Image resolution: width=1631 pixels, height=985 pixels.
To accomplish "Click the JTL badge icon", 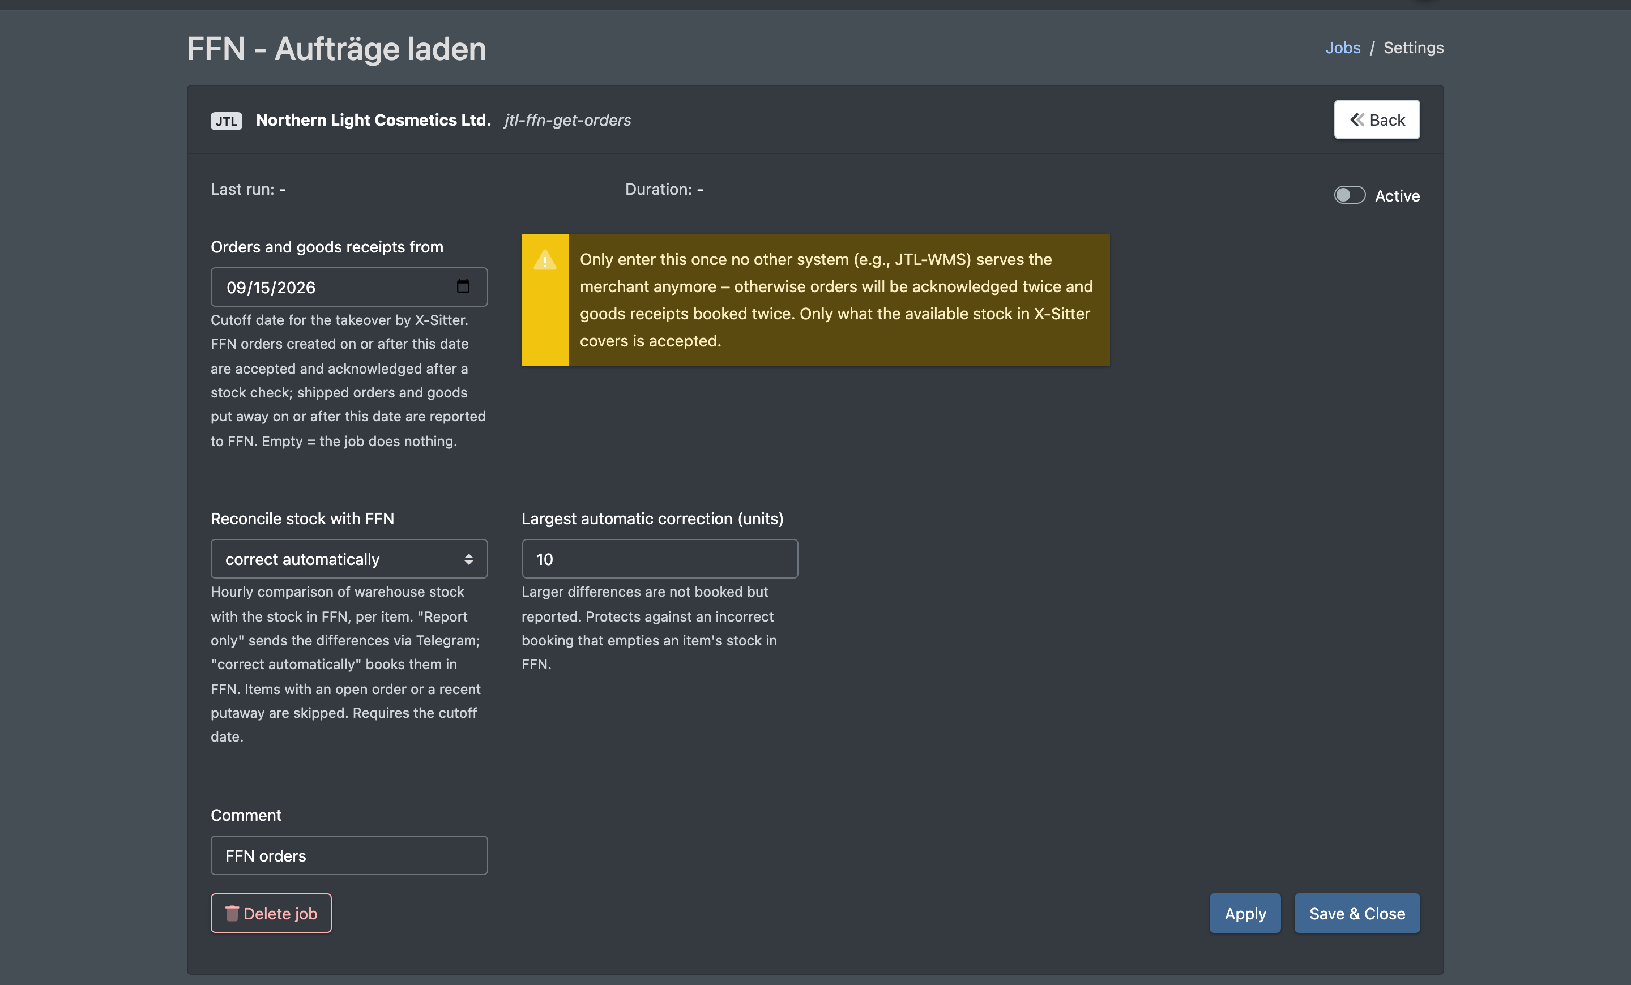I will [x=227, y=121].
